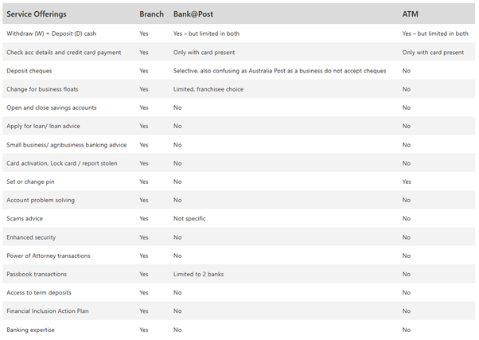Viewport: 479px width, 340px height.
Task: Click 'Scams advice' row label
Action: 25,218
